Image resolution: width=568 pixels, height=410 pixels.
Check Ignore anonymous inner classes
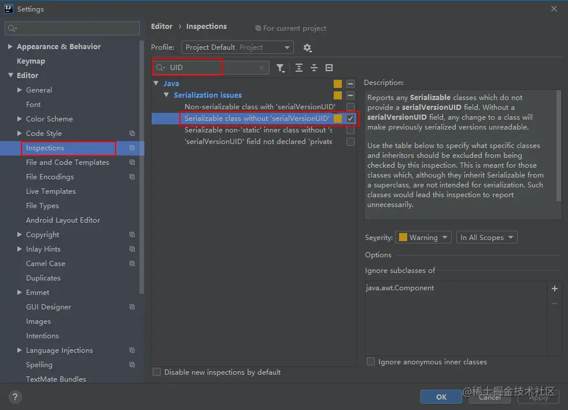[x=371, y=361]
